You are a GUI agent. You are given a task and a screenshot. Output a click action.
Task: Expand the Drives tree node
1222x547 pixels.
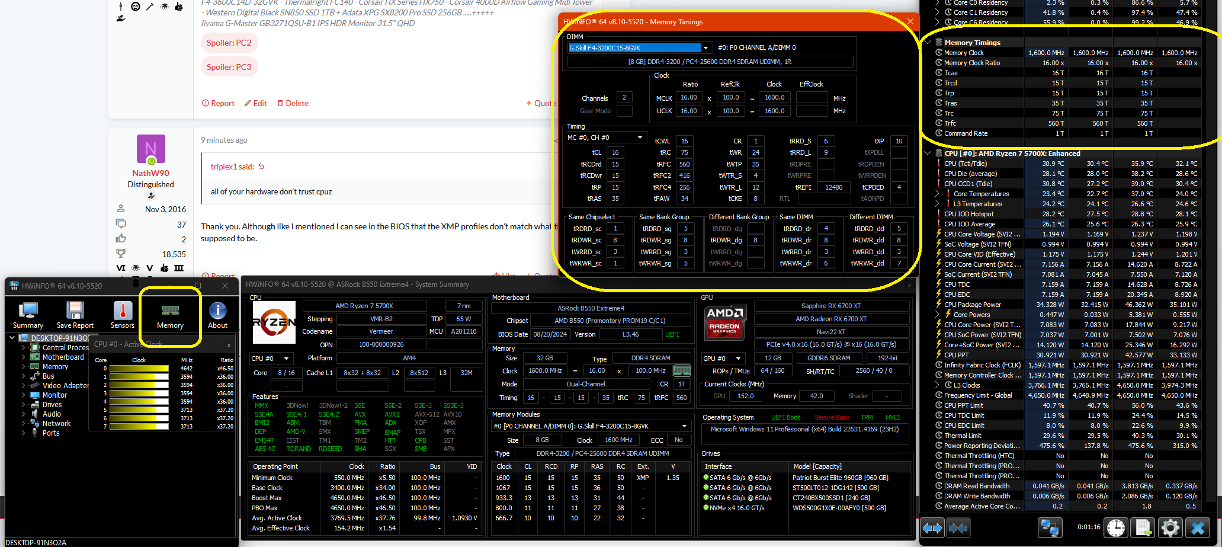pyautogui.click(x=23, y=405)
